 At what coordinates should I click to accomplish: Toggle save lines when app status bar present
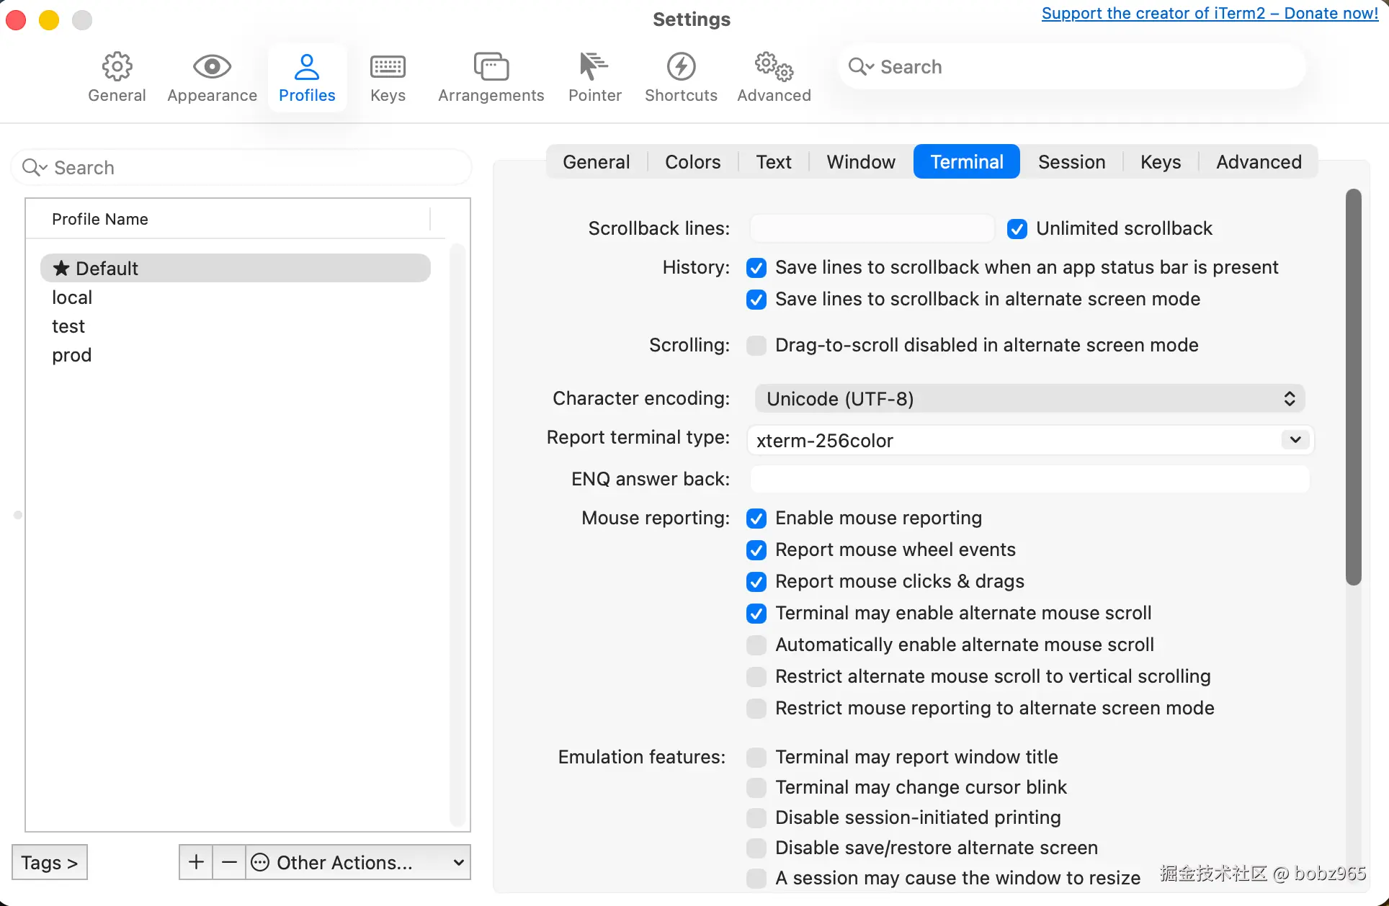(x=756, y=268)
